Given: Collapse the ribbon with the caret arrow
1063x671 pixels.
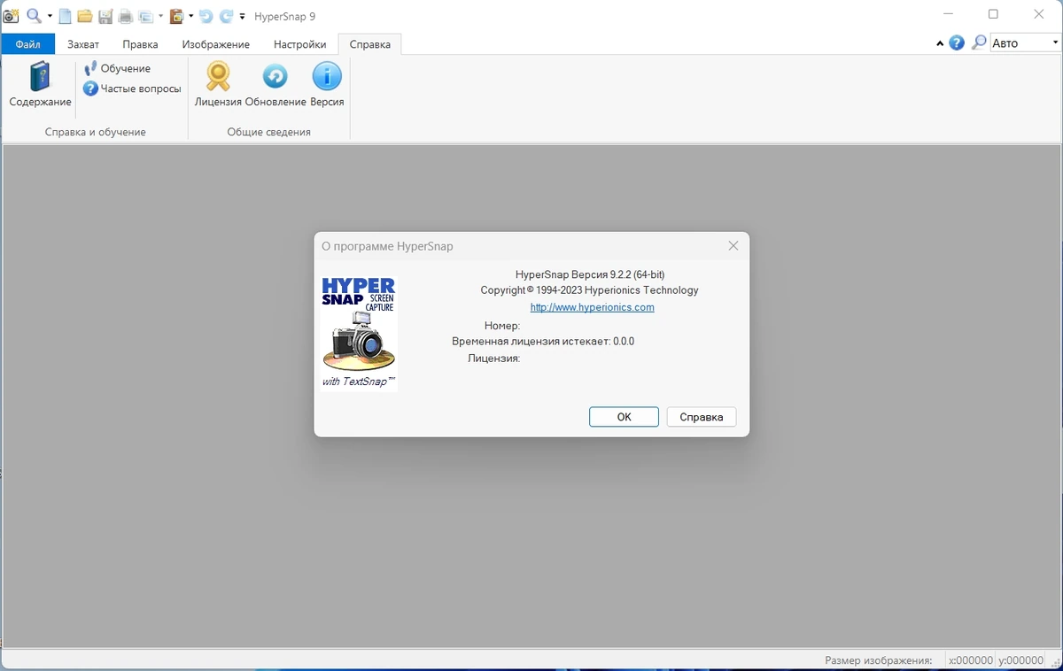Looking at the screenshot, I should coord(940,43).
